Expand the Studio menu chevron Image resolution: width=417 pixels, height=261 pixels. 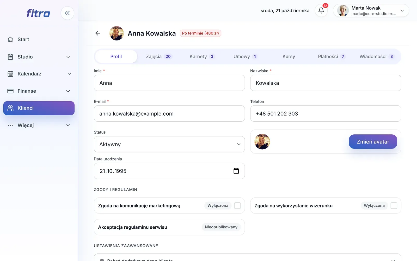click(x=68, y=57)
